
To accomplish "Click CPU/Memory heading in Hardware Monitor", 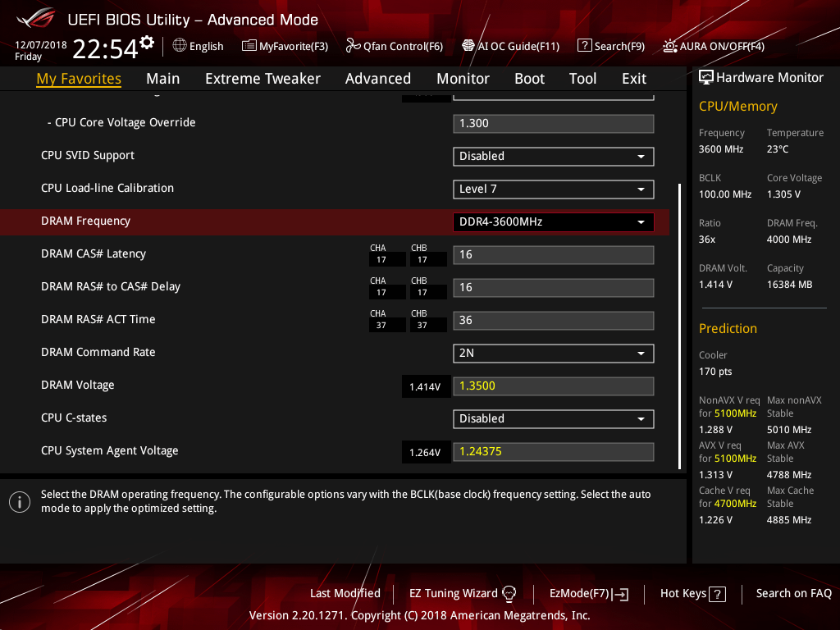I will (737, 107).
